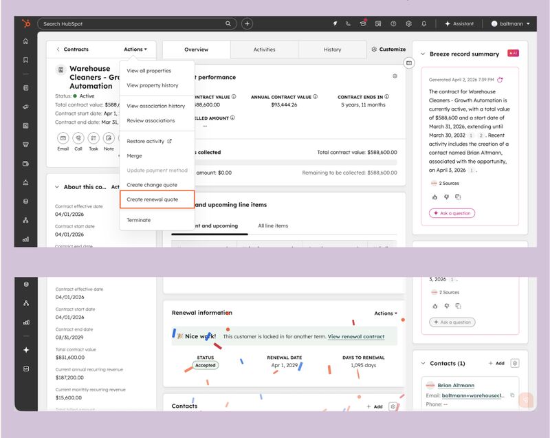550x438 pixels.
Task: Click pink Ask a question button
Action: (452, 213)
